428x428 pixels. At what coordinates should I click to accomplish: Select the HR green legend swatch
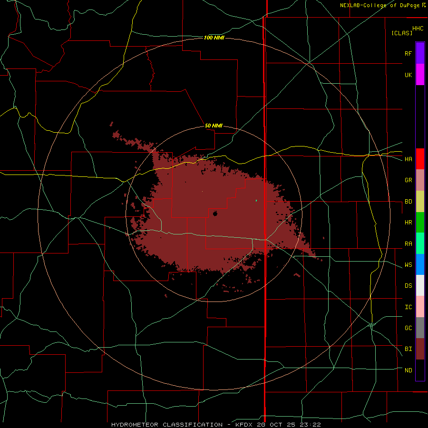(420, 223)
